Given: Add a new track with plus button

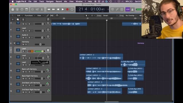Looking at the screenshot, I should pyautogui.click(x=13, y=19).
